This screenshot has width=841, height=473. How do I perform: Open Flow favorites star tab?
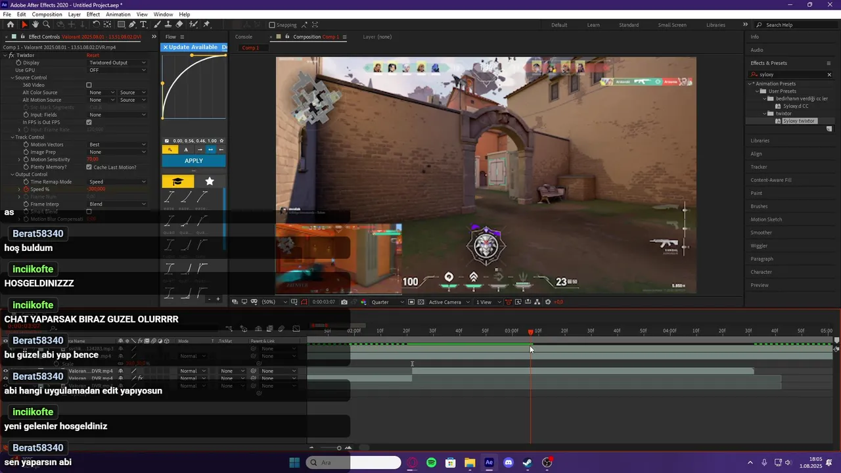[210, 181]
